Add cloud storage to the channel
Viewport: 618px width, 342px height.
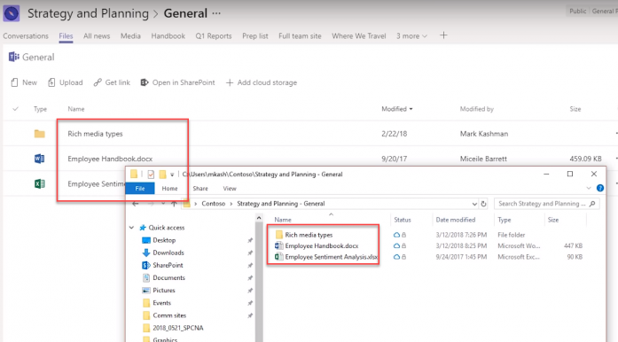[x=262, y=82]
